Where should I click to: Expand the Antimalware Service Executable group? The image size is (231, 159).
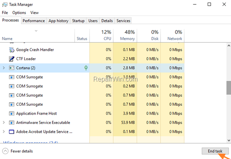pyautogui.click(x=4, y=123)
